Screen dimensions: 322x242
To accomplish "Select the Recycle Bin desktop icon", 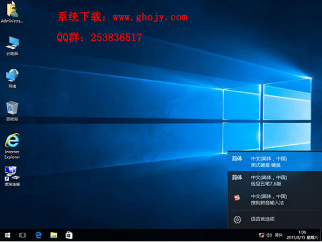I will 12,111.
